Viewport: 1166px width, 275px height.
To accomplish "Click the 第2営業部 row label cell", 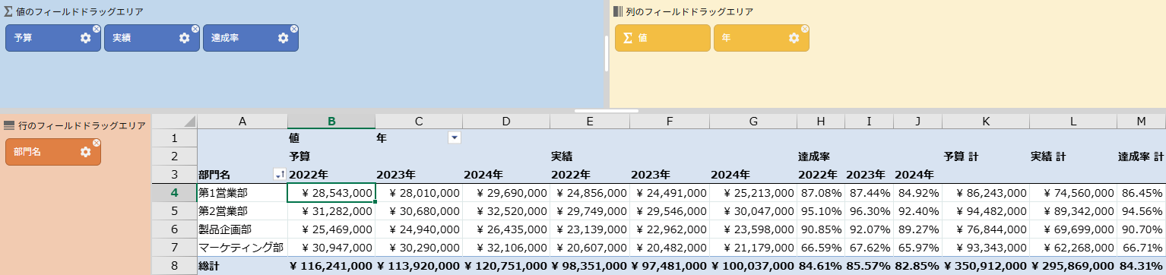I will [242, 211].
